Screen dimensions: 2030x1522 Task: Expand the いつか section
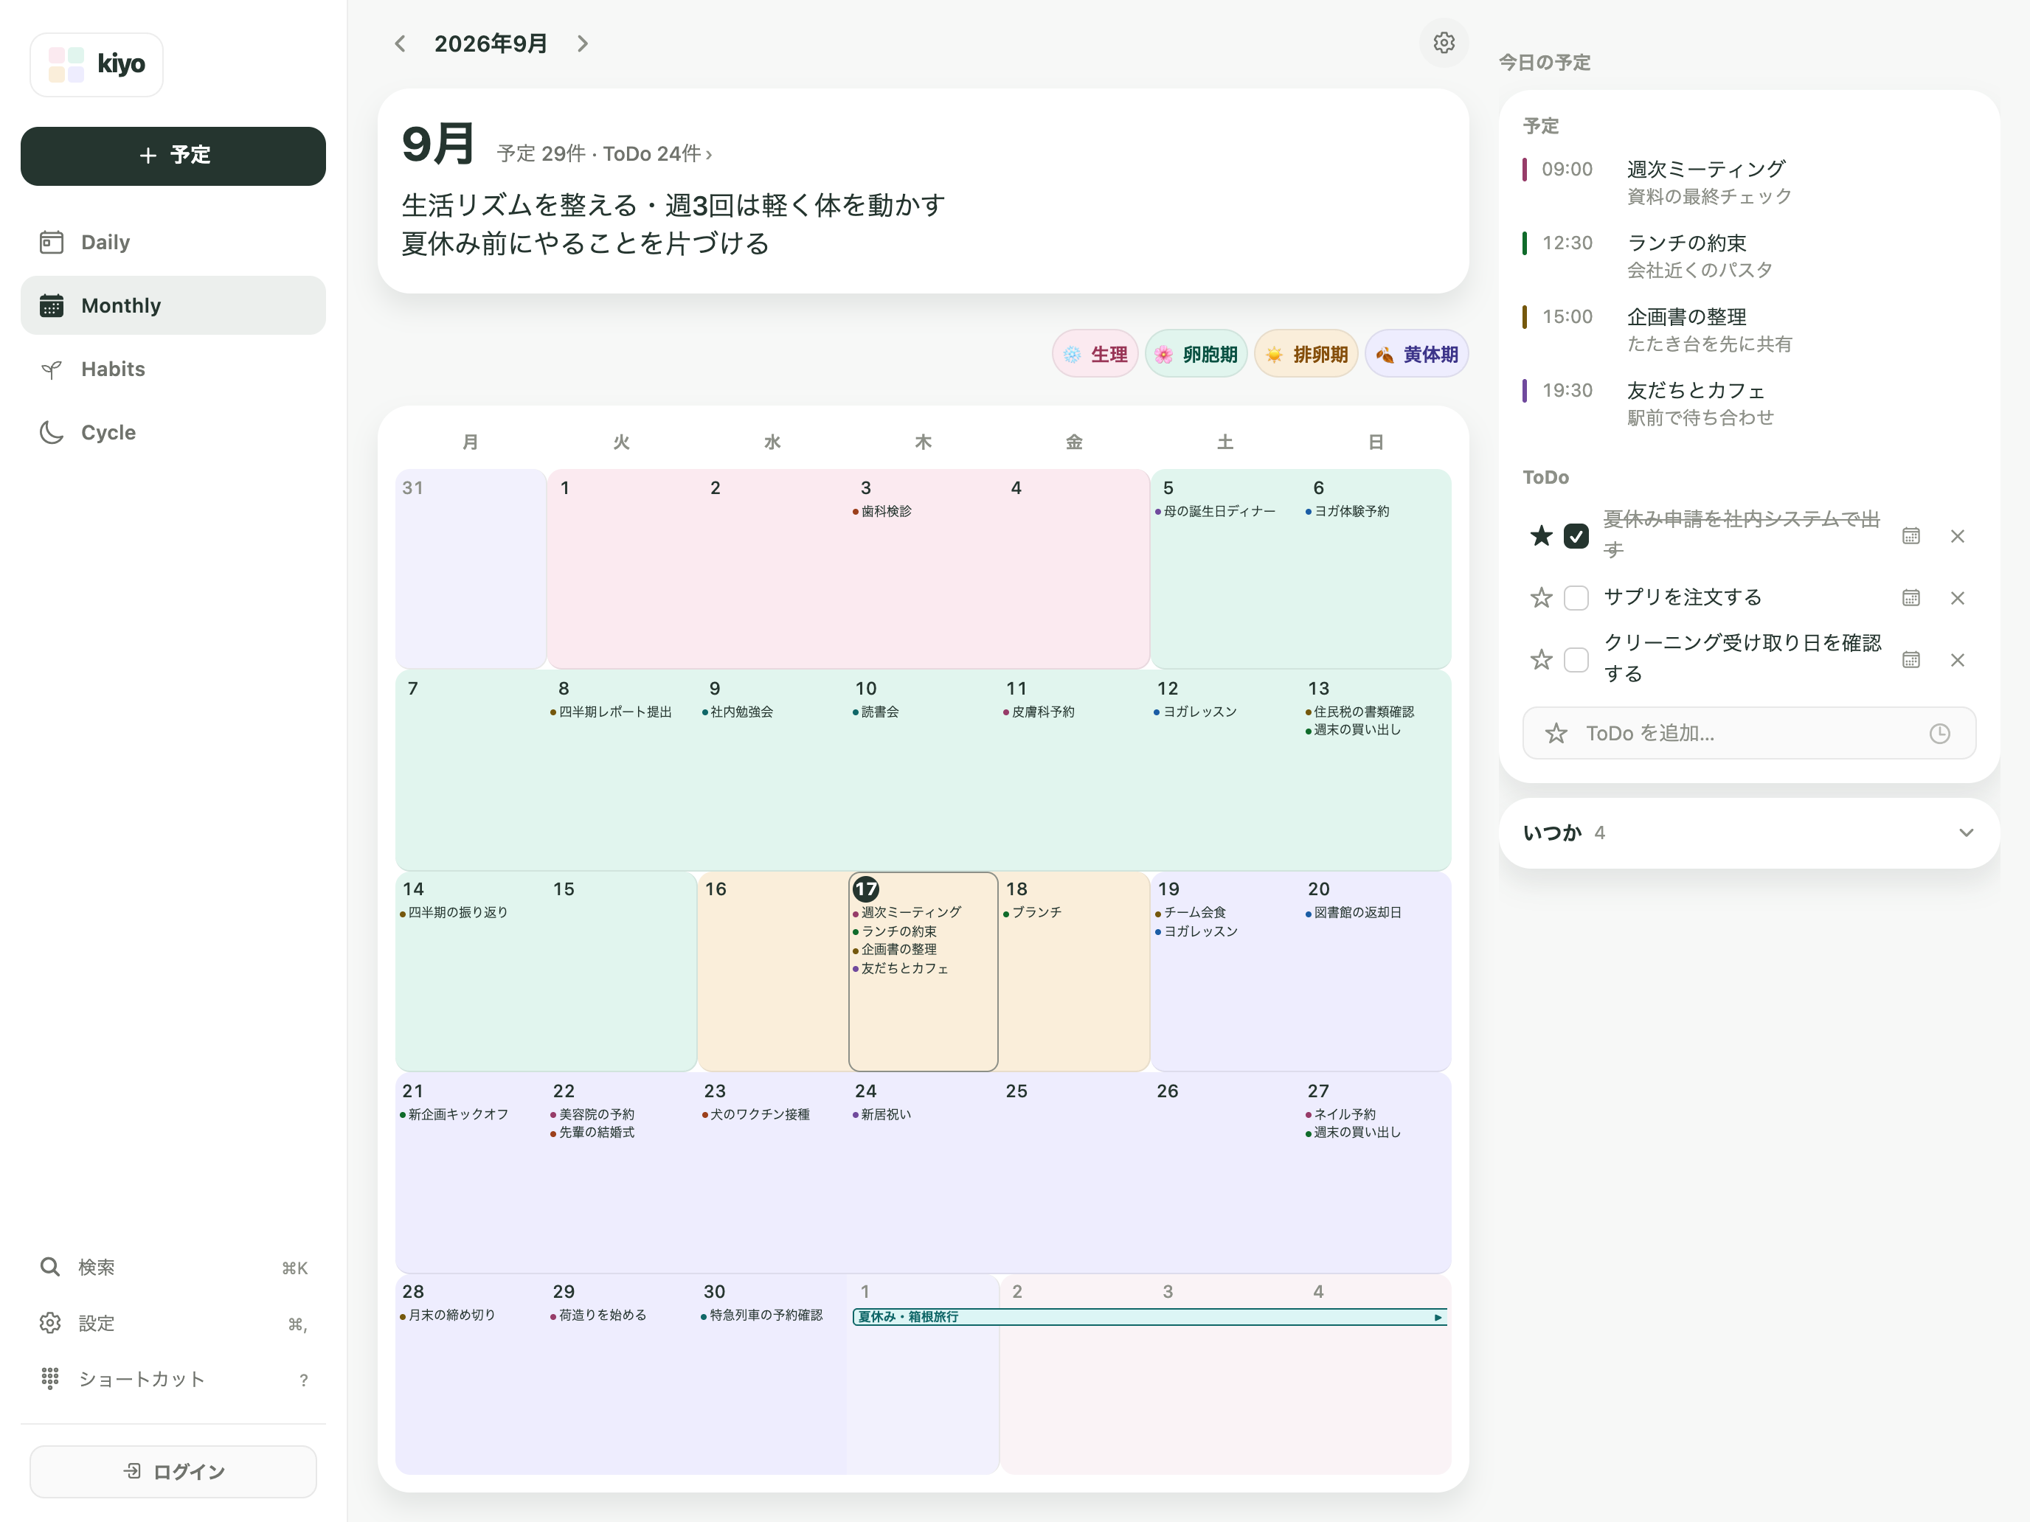point(1749,832)
